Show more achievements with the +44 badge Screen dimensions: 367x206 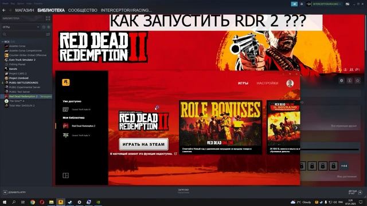click(x=344, y=166)
